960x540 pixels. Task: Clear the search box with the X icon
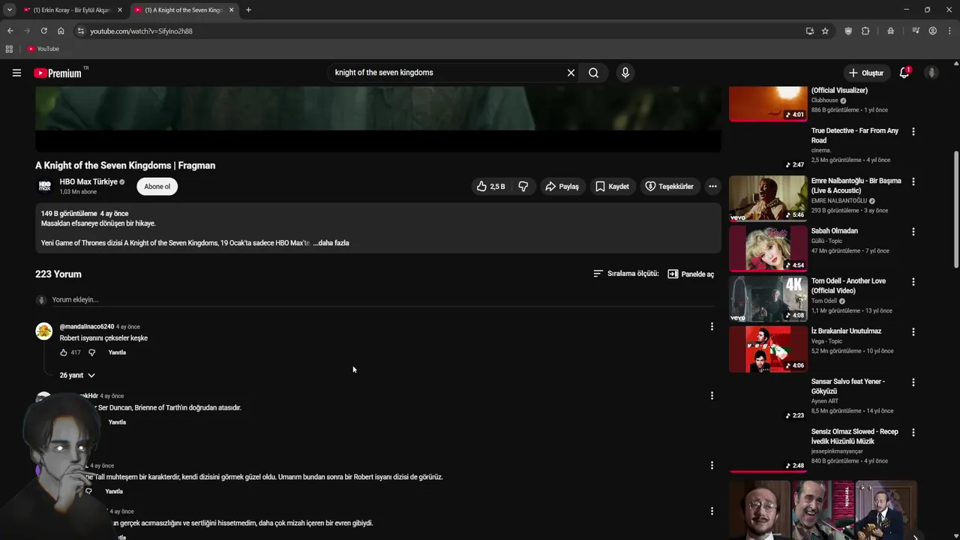[x=571, y=73]
